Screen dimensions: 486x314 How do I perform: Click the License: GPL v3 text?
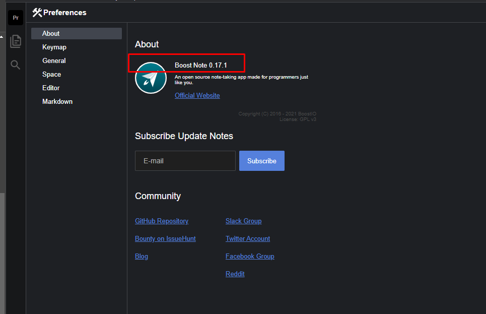click(x=298, y=119)
